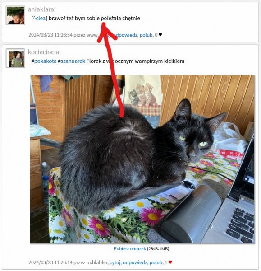Open the black cat photo

142,159
